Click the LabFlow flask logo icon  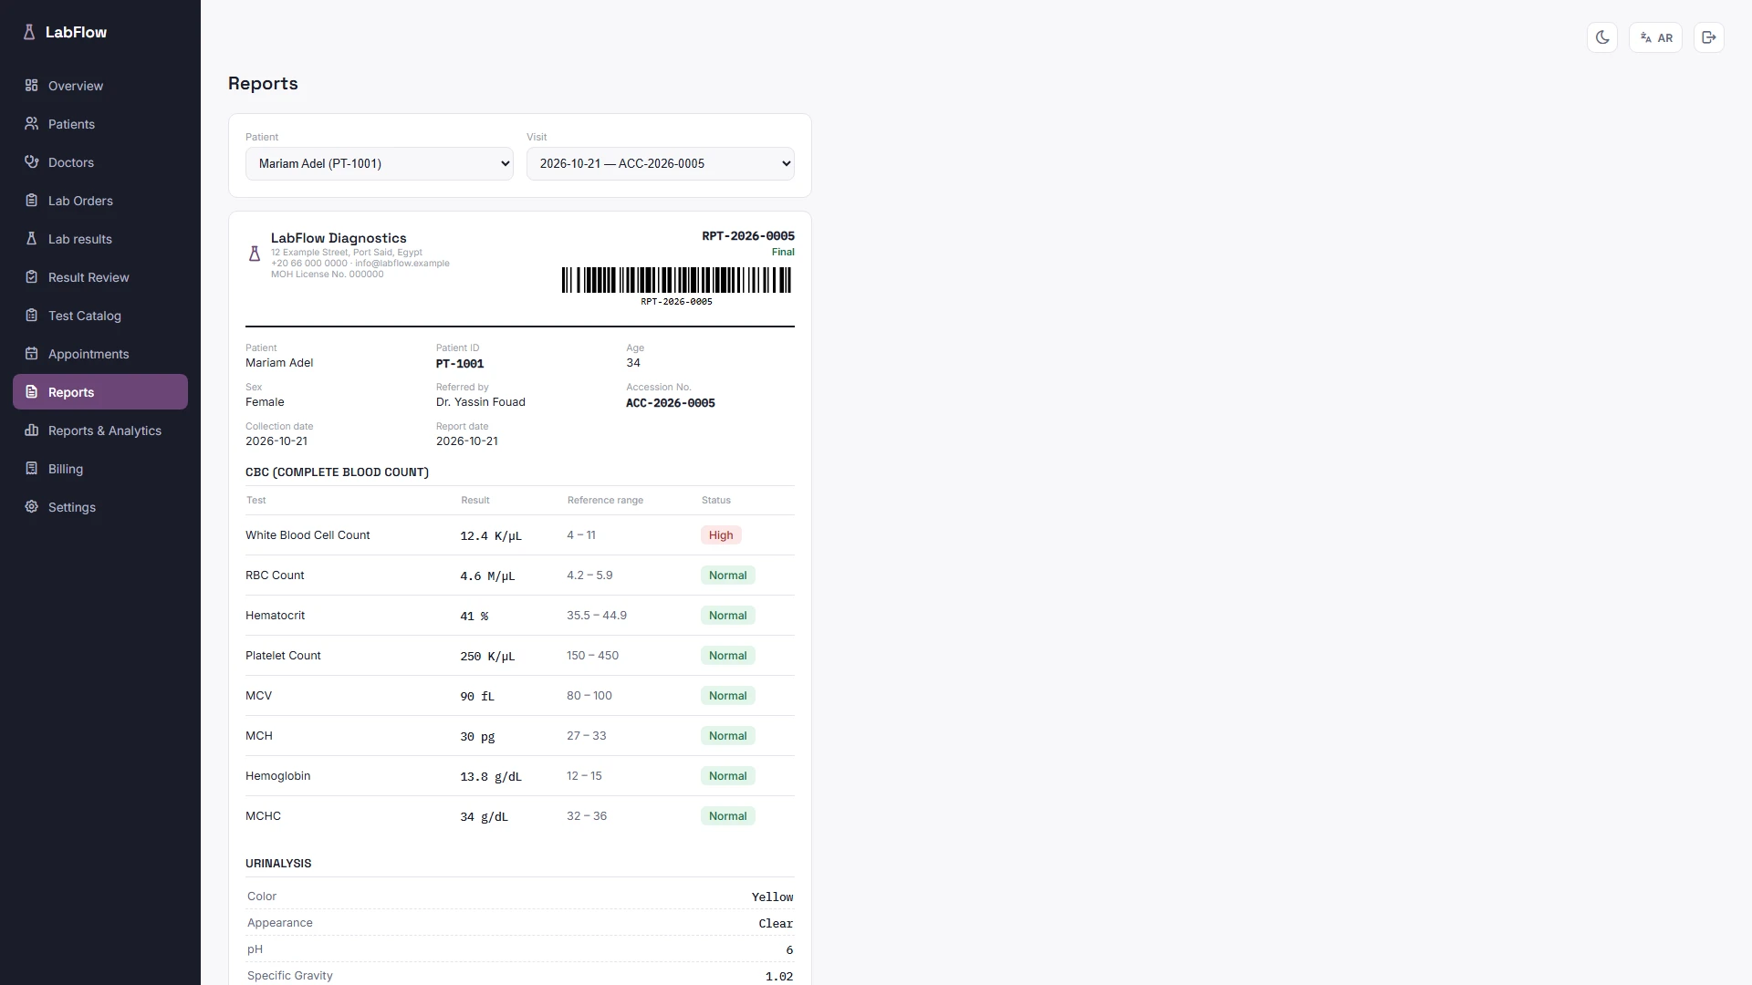pyautogui.click(x=29, y=32)
